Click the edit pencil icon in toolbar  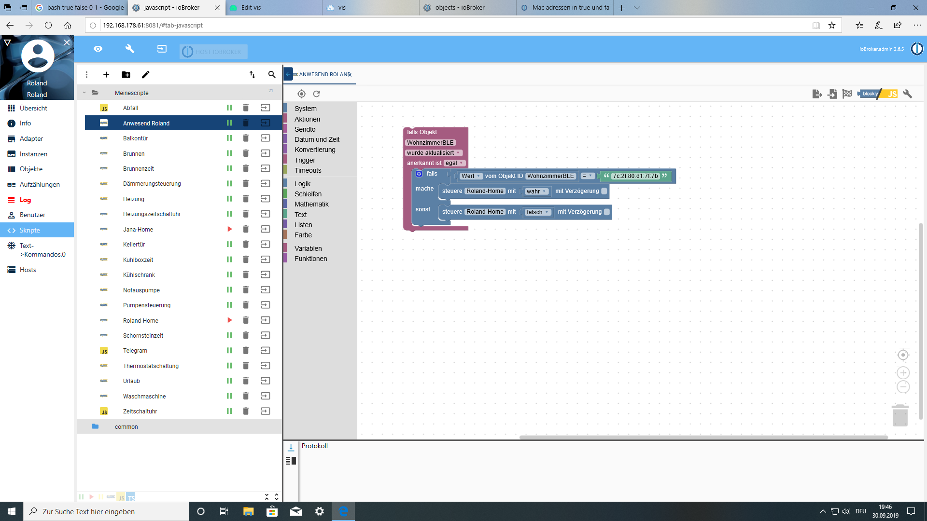[146, 74]
